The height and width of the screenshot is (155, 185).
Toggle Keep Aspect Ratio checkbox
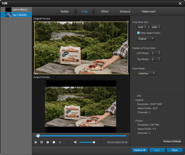pos(138,33)
